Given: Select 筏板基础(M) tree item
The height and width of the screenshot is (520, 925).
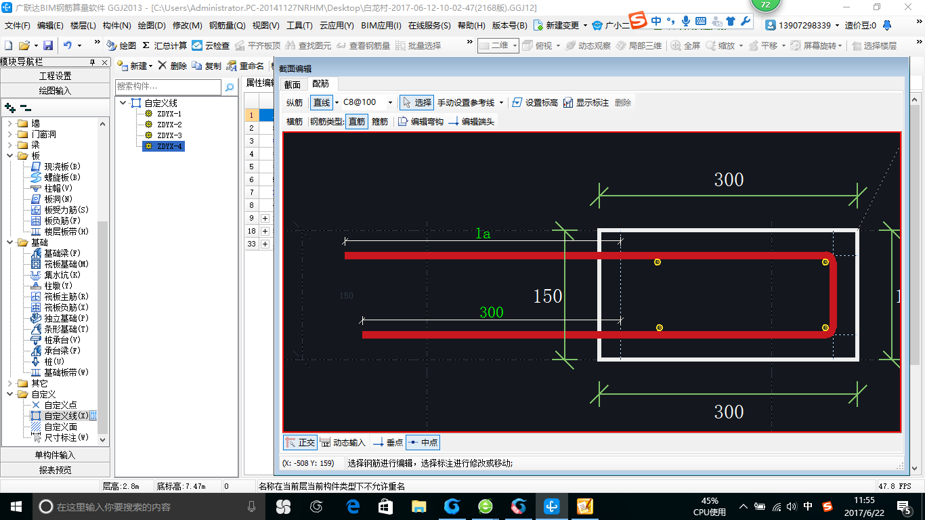Looking at the screenshot, I should click(x=60, y=264).
